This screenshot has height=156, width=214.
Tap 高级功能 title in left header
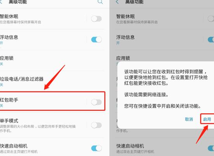pos(18,2)
